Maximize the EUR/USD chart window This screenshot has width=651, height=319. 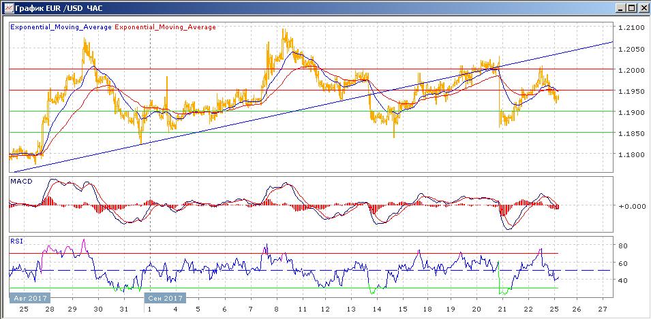pos(631,7)
